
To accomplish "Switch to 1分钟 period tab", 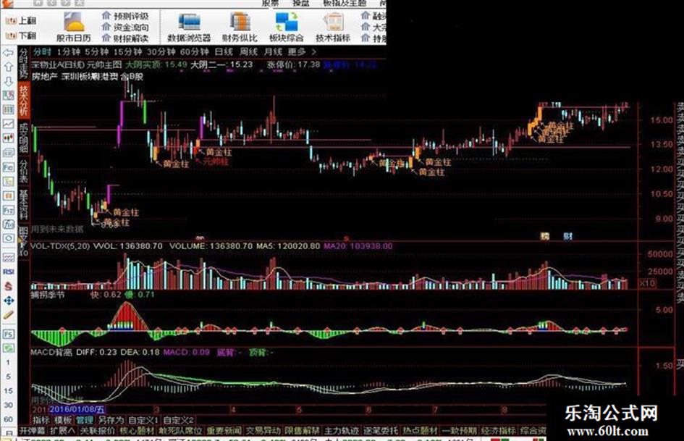I will [69, 52].
